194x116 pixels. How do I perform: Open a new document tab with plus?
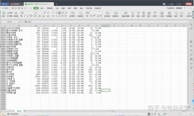[57, 4]
